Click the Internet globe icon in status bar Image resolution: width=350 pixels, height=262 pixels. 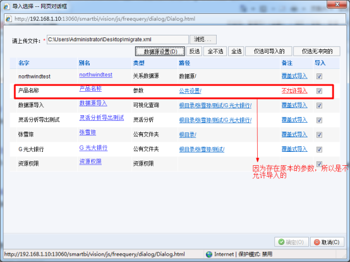click(x=209, y=254)
